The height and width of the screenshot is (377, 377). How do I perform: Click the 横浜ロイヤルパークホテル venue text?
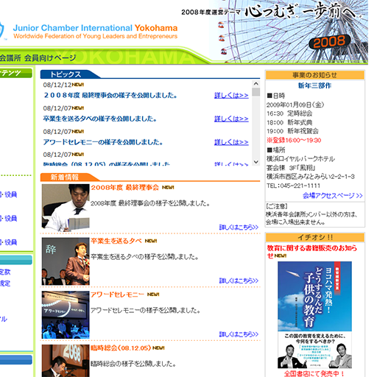click(x=300, y=159)
